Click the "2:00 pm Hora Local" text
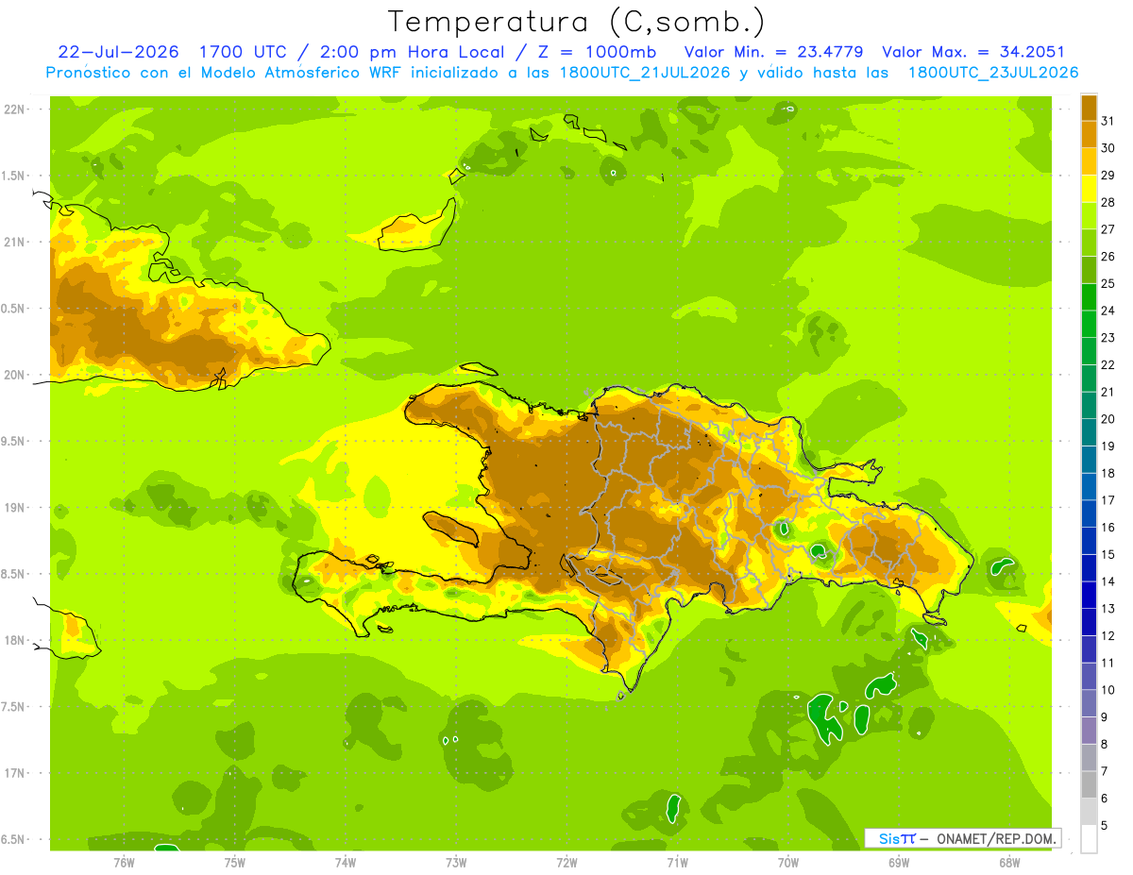The image size is (1133, 875). coord(411,52)
